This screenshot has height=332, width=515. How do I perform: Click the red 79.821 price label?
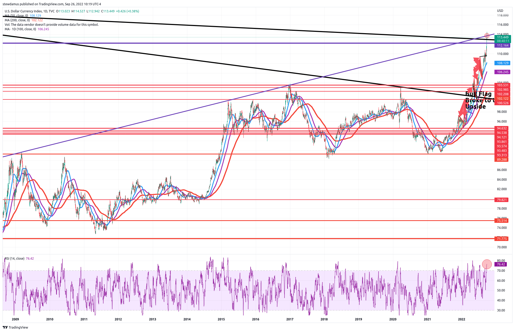click(502, 200)
